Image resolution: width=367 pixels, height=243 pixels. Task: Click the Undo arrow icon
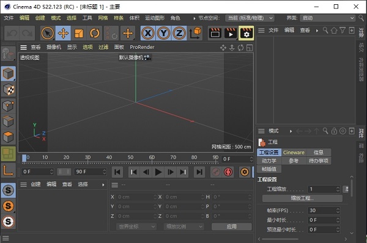click(12, 33)
